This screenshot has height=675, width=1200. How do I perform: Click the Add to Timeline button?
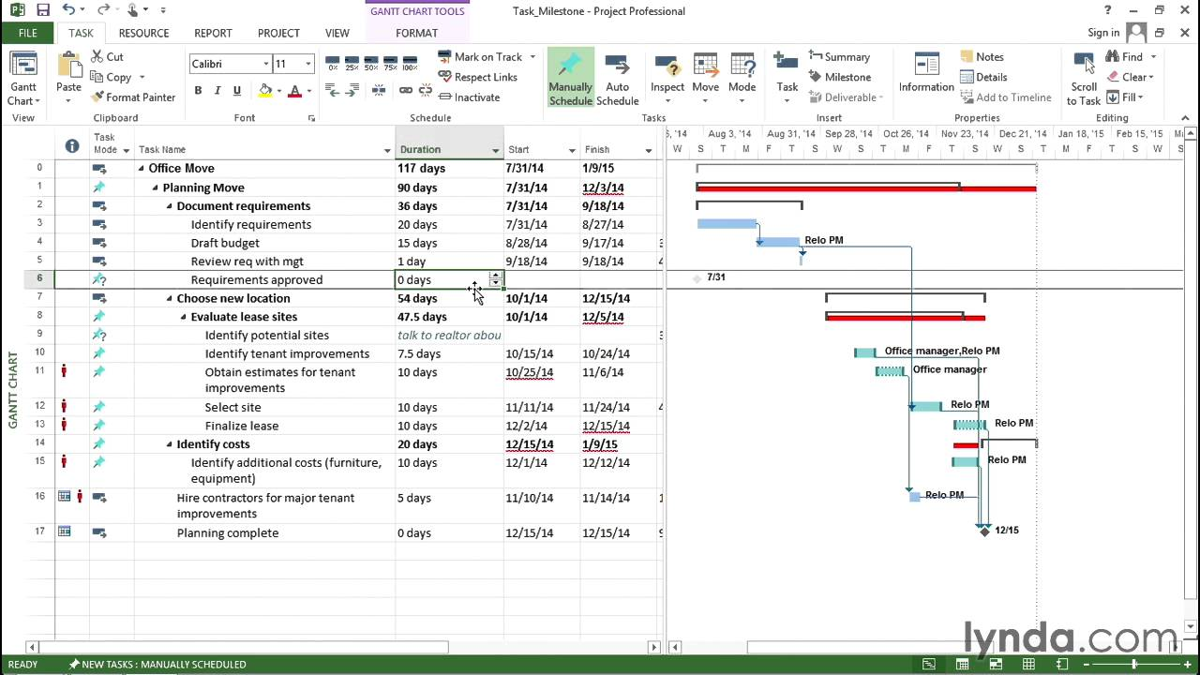(1005, 97)
